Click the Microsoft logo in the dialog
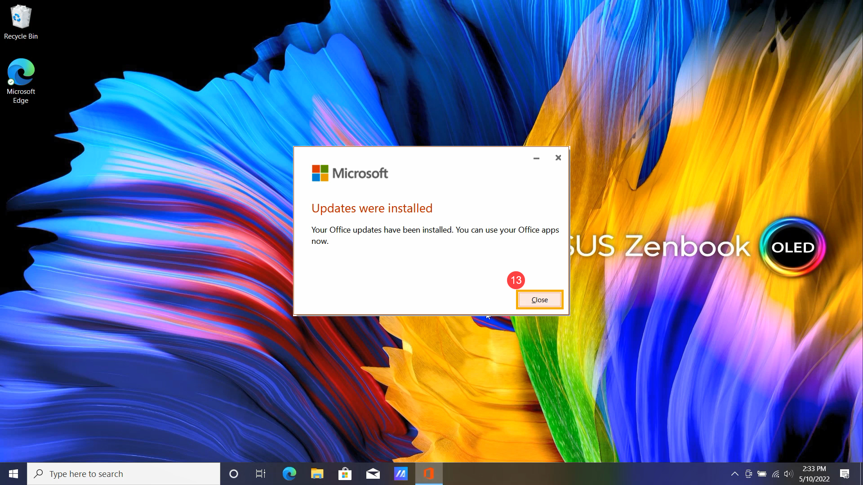This screenshot has width=863, height=485. (350, 173)
